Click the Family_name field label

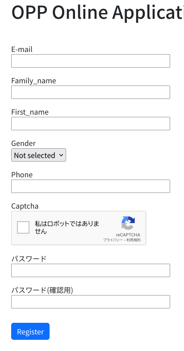[34, 81]
